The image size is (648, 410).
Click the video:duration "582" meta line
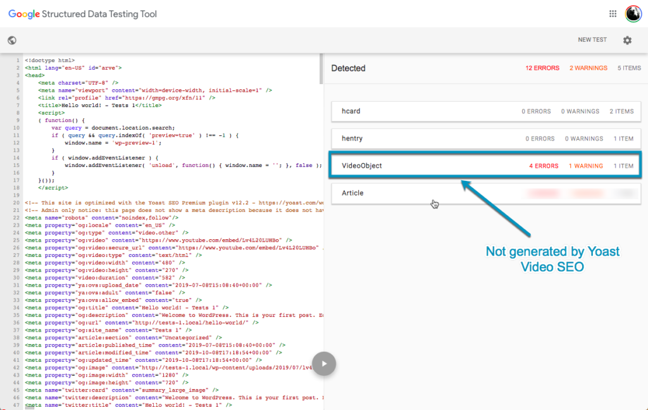pyautogui.click(x=105, y=278)
